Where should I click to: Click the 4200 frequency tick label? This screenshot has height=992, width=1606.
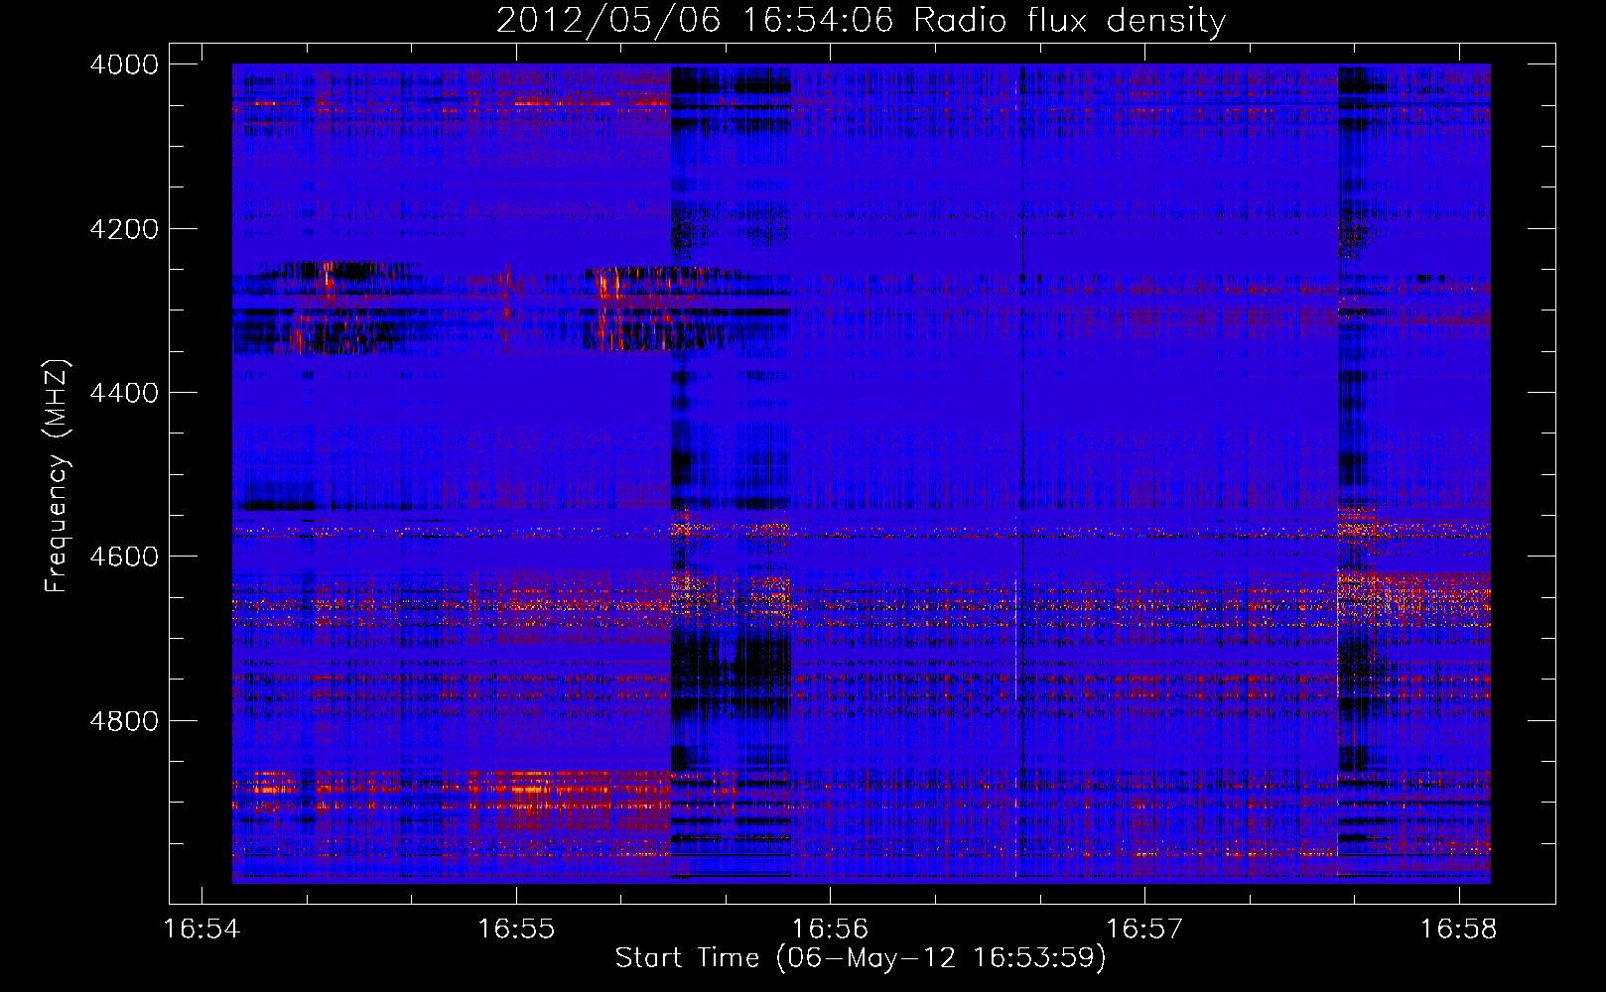[124, 229]
